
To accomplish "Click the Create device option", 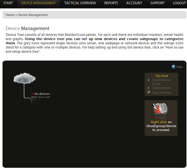I will tap(161, 88).
